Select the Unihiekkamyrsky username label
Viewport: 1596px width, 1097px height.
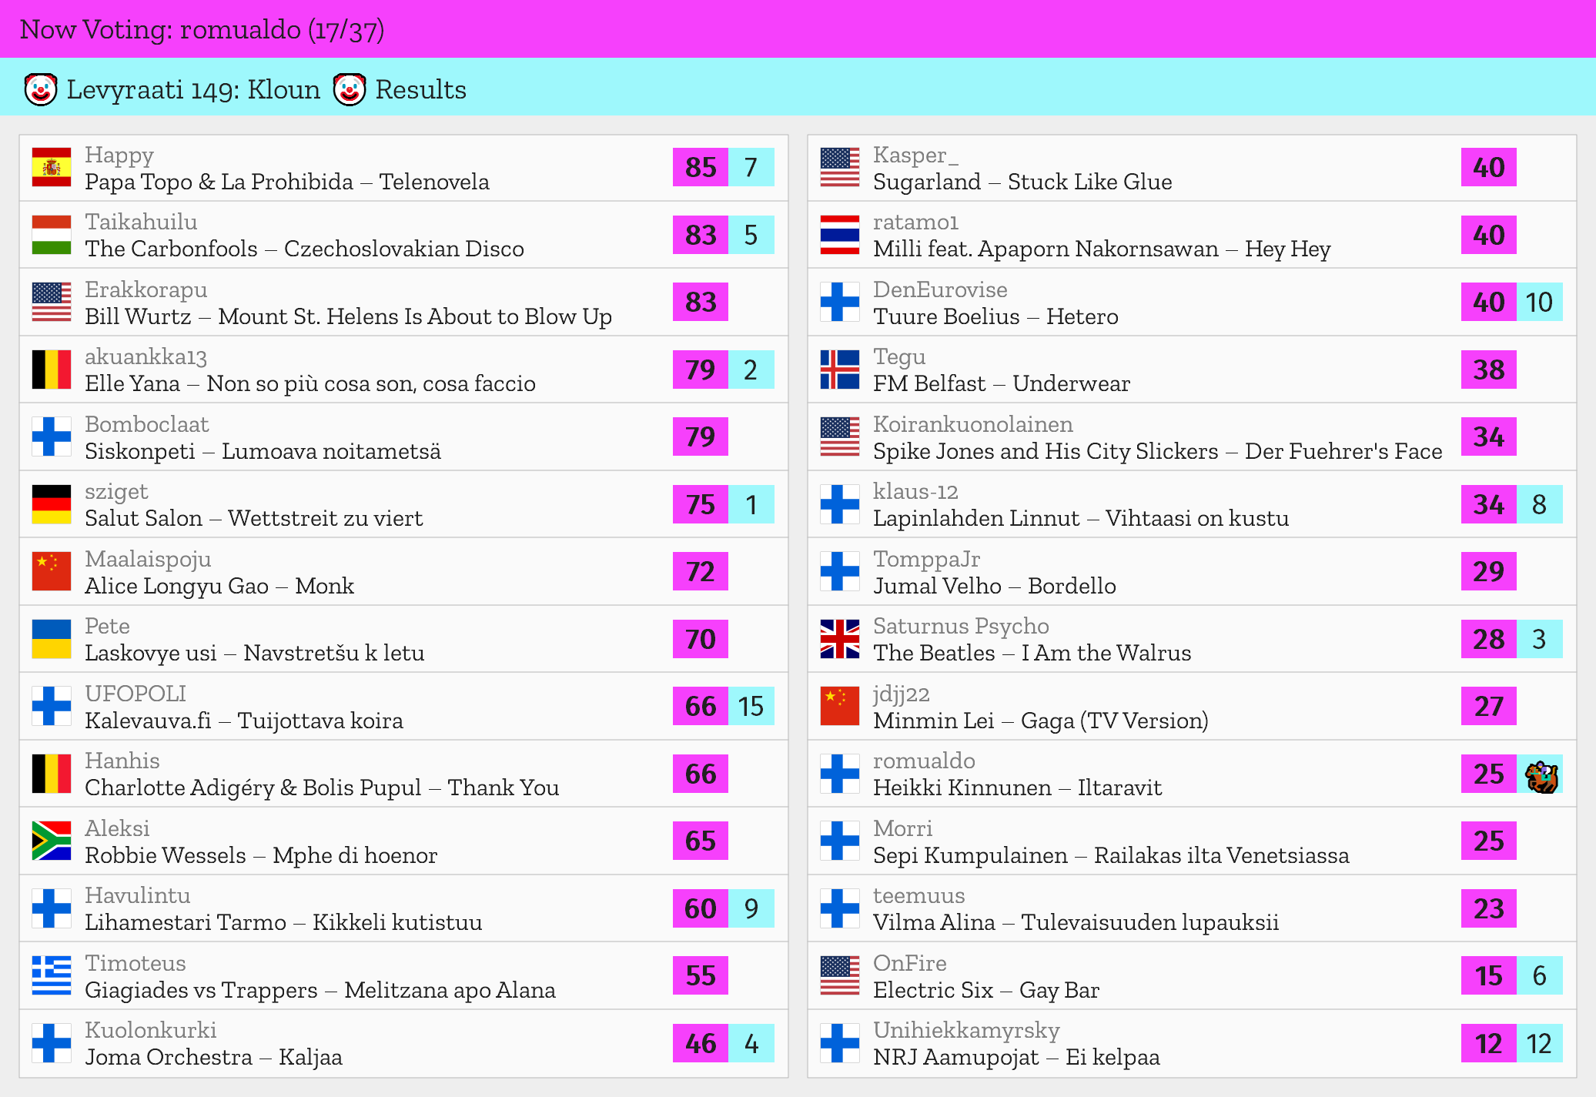tap(965, 1030)
